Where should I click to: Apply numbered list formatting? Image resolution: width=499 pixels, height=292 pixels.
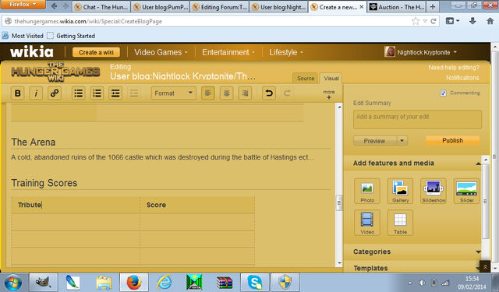pos(97,93)
